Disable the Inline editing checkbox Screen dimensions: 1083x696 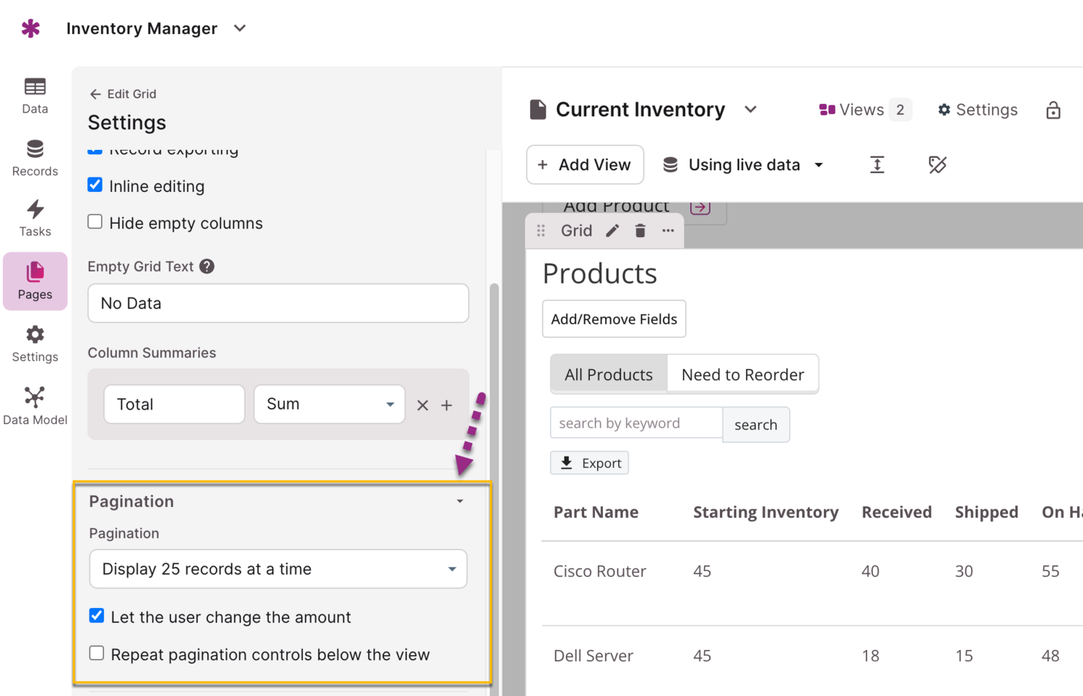(95, 185)
